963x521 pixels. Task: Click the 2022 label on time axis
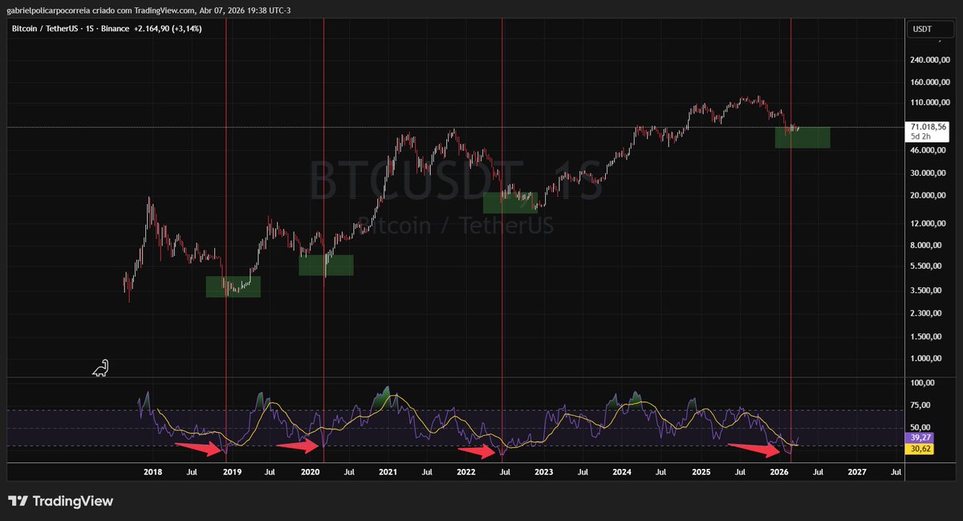click(x=466, y=474)
